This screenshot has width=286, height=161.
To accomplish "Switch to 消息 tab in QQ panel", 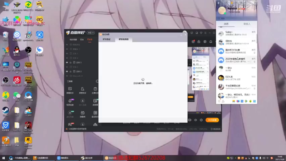I will click(x=226, y=24).
